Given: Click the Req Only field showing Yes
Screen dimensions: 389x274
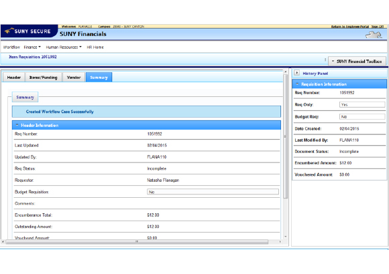Looking at the screenshot, I should pos(362,105).
